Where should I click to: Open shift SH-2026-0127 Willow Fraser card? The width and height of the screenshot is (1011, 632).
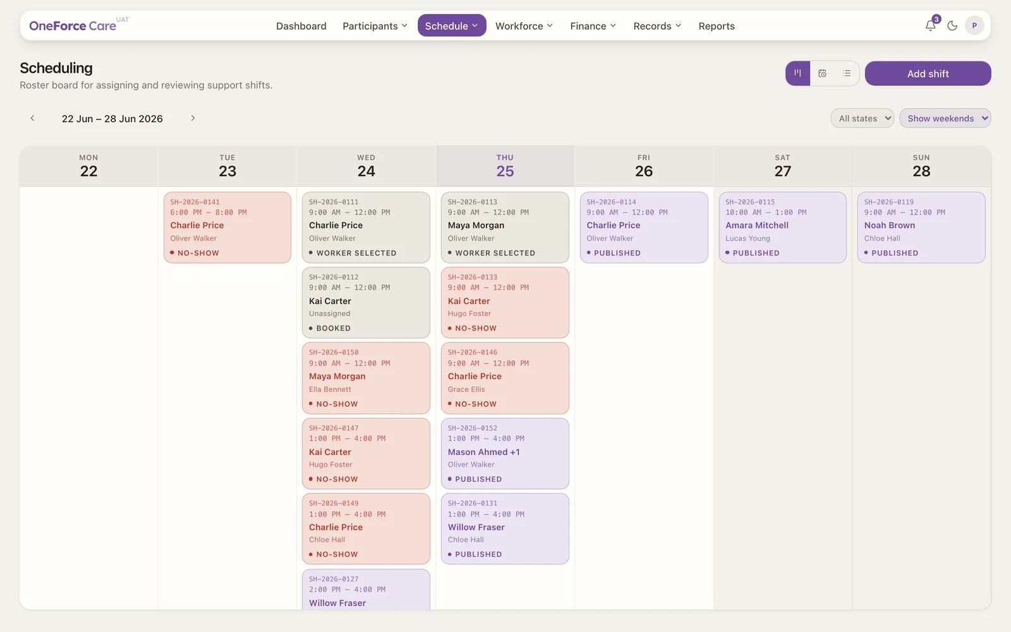coord(366,590)
